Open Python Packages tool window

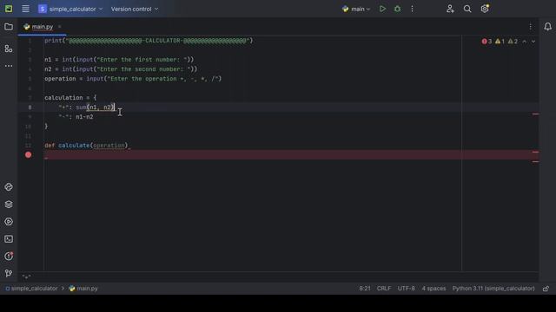pyautogui.click(x=9, y=187)
